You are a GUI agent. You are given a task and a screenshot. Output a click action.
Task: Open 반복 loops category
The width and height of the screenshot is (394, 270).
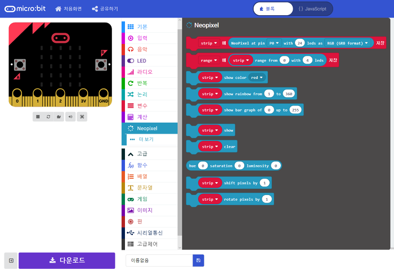[150, 83]
